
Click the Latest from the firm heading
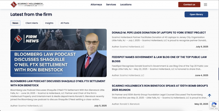click(31, 14)
